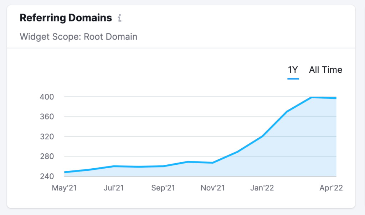365x215 pixels.
Task: Click the line's data point above Jan'22
Action: (x=262, y=137)
